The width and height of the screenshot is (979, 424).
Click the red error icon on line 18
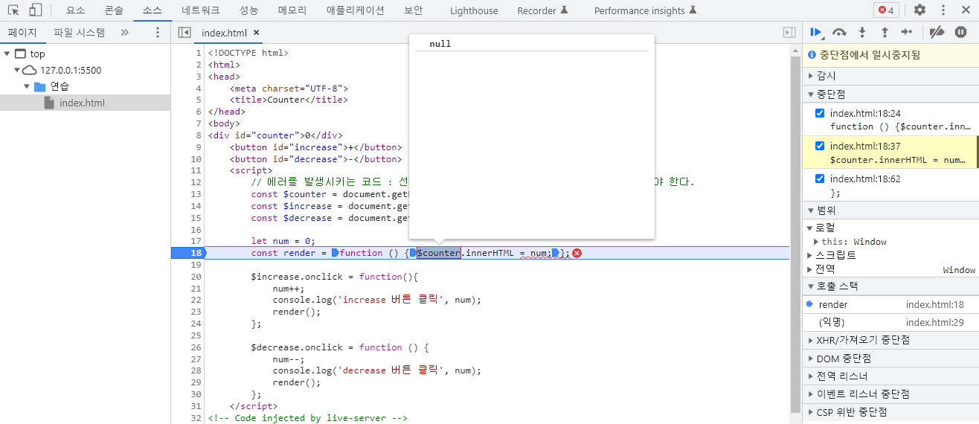(x=577, y=253)
